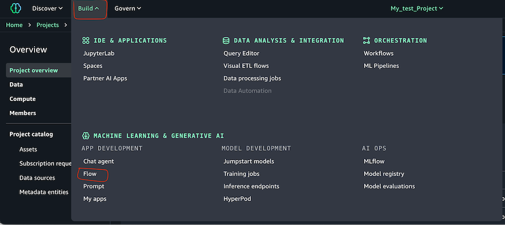Collapse the Build dropdown menu
This screenshot has height=225, width=505.
point(89,9)
